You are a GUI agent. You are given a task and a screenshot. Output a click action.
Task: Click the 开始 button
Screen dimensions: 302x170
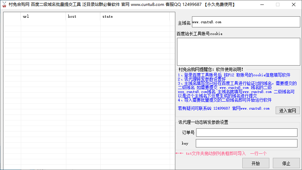(x=255, y=163)
